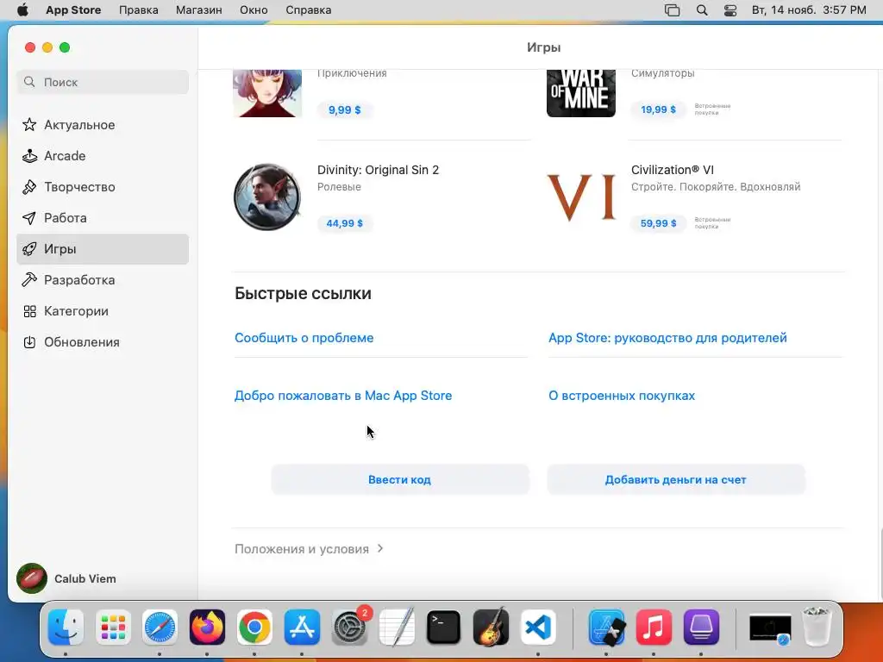
Task: Click the Civilization® VI title
Action: [673, 170]
